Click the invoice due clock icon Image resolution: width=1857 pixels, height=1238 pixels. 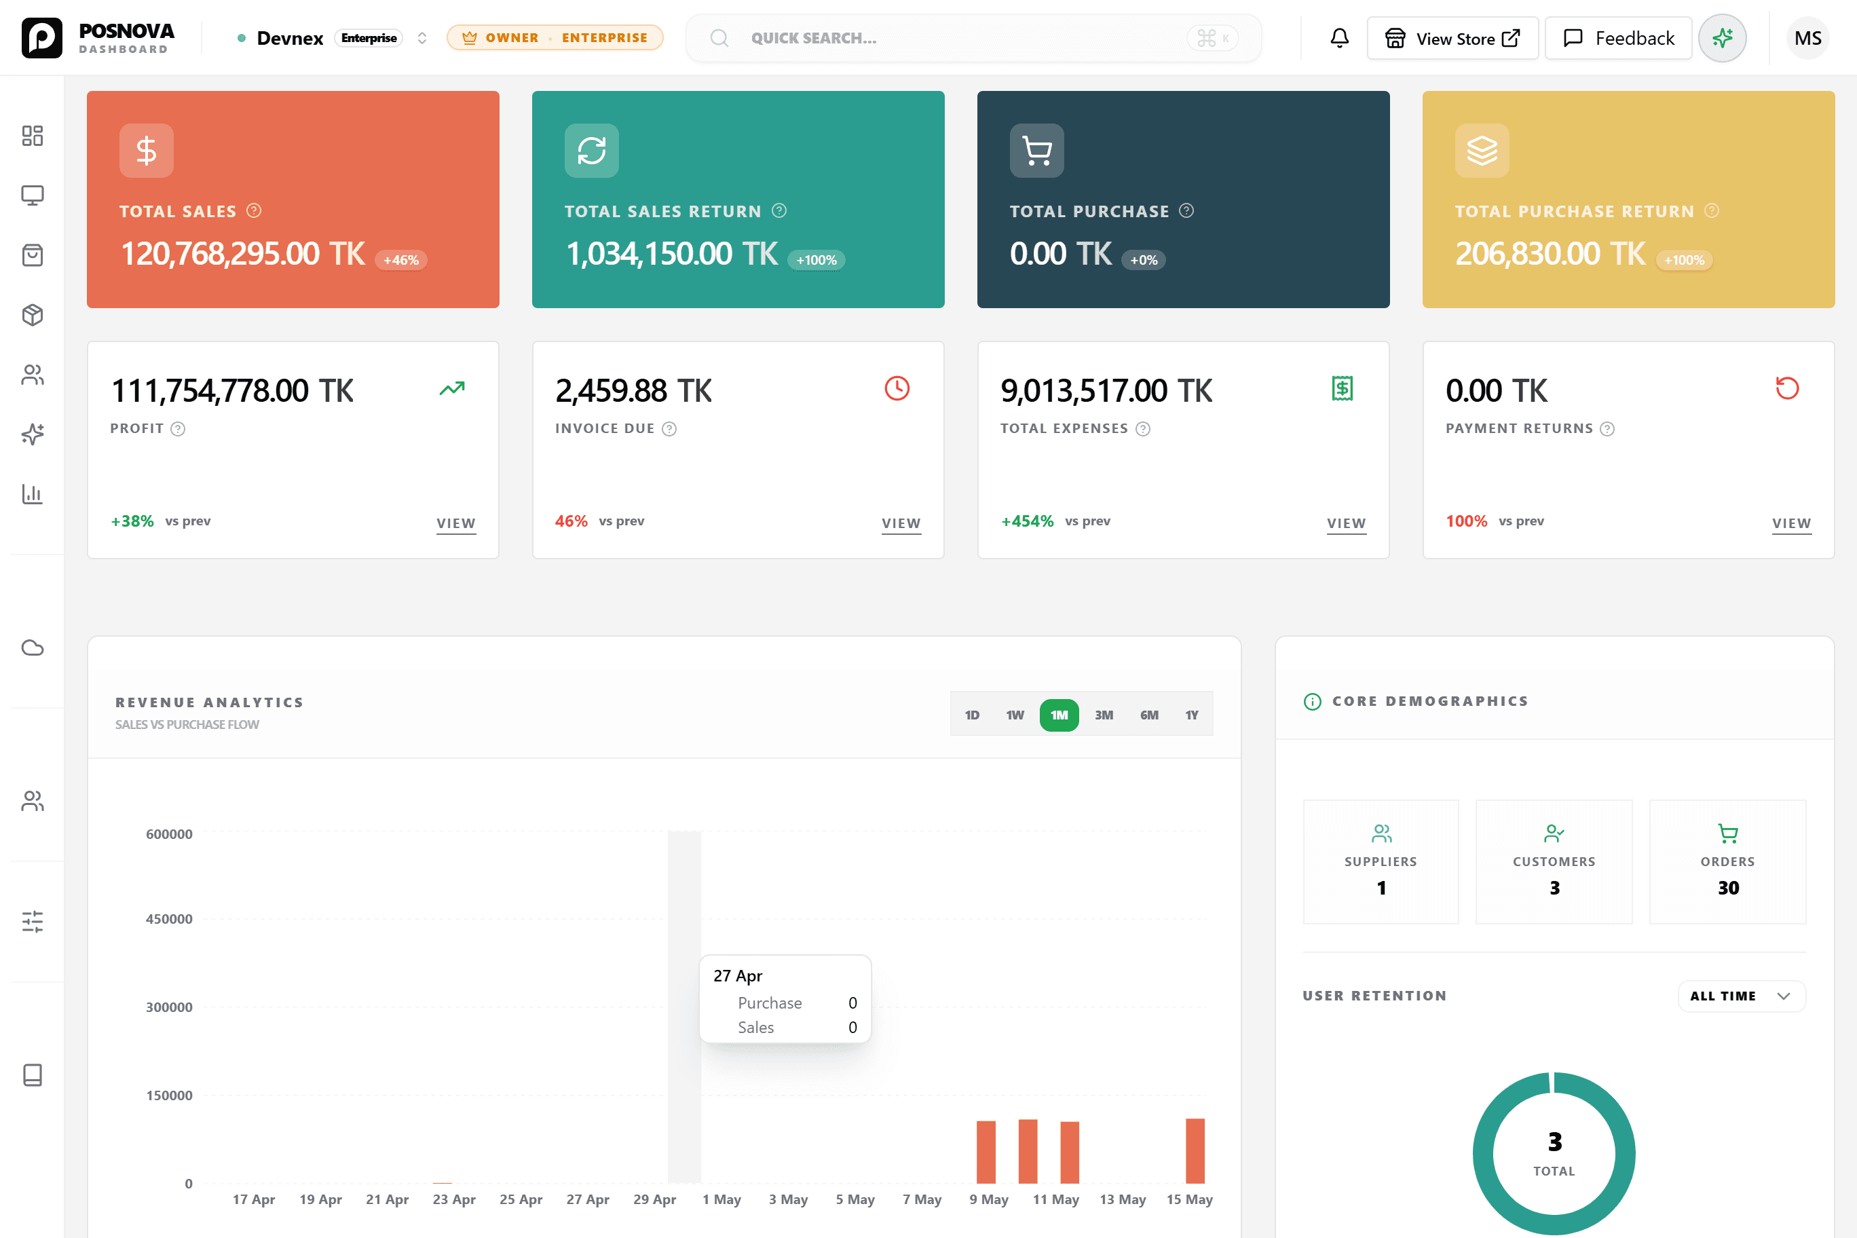click(897, 388)
